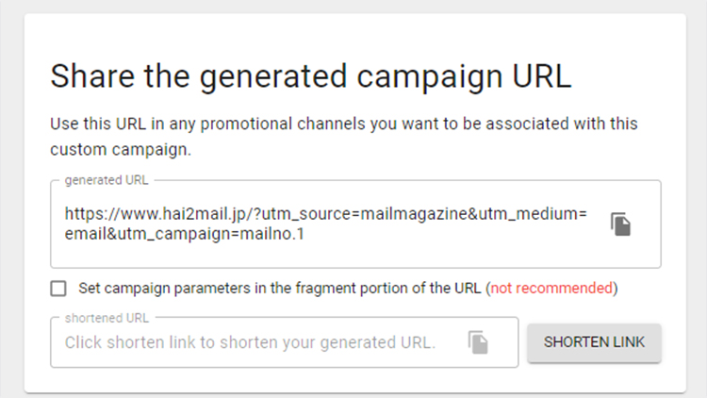Click the SHORTEN LINK button
Viewport: 707px width, 398px height.
[x=594, y=342]
